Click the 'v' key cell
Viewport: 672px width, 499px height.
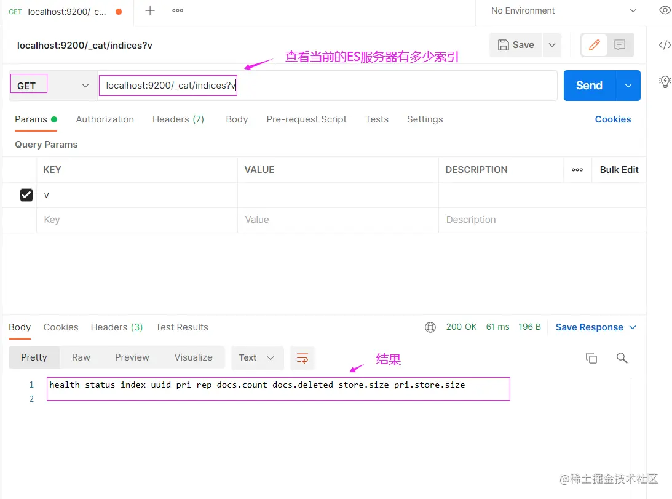point(137,195)
